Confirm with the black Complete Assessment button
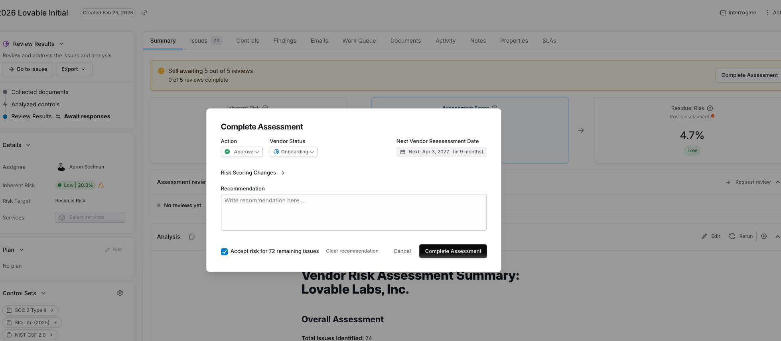Screen dimensions: 781x341 (453, 251)
